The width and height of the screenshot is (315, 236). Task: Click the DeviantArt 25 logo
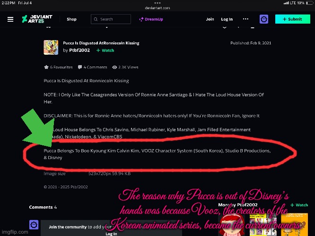[x=37, y=19]
